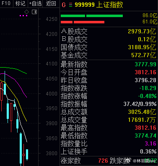Click the small red candlestick near 3800
The height and width of the screenshot is (166, 158).
pyautogui.click(x=24, y=155)
